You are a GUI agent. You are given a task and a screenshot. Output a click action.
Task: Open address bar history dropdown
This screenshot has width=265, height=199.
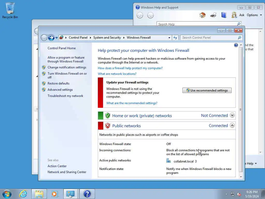click(x=169, y=38)
